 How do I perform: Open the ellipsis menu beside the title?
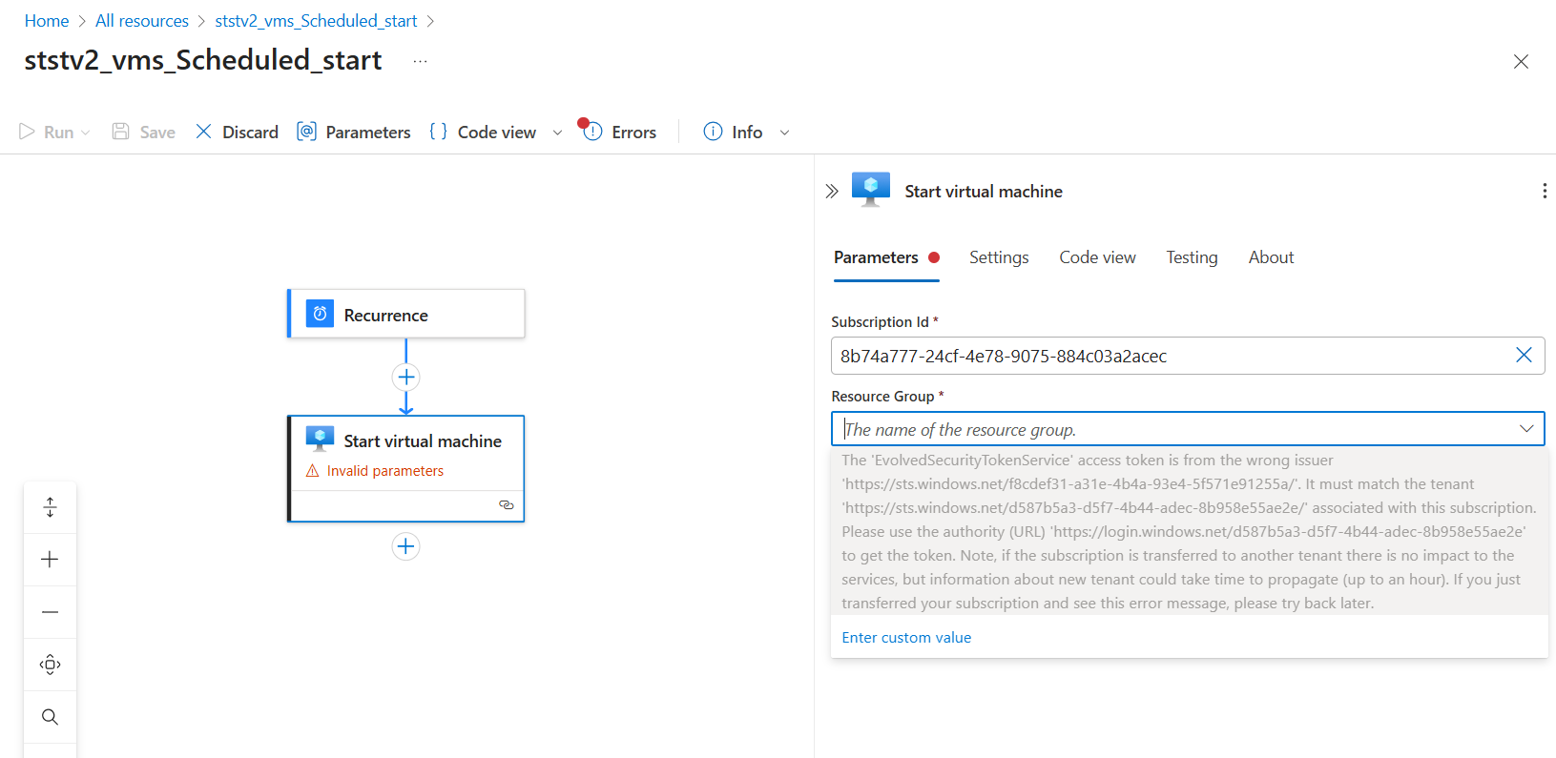(x=420, y=61)
